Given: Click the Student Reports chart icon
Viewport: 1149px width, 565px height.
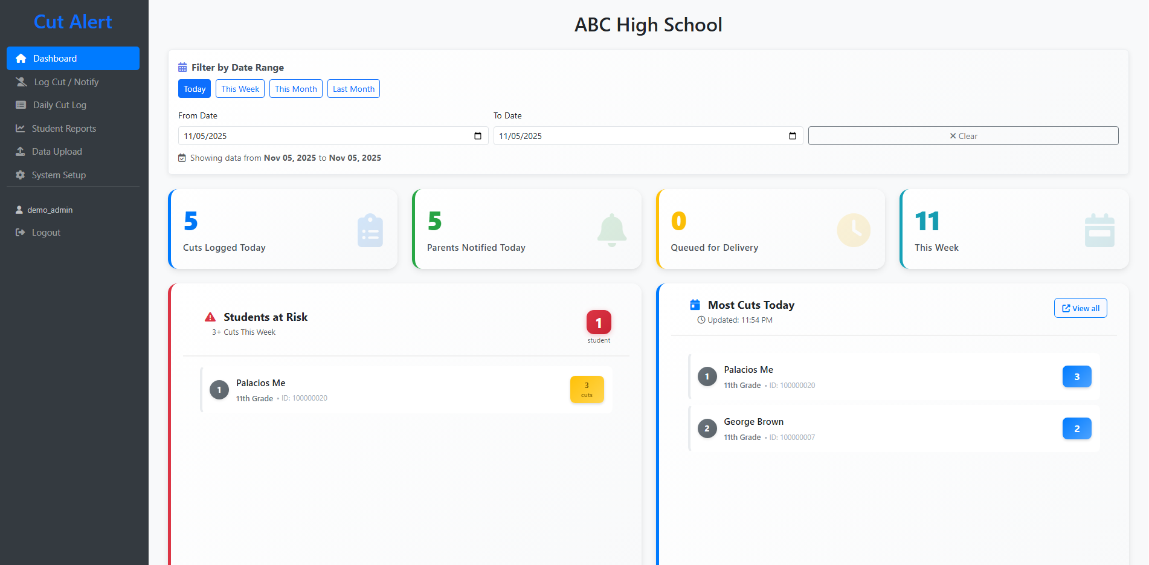Looking at the screenshot, I should pyautogui.click(x=21, y=128).
